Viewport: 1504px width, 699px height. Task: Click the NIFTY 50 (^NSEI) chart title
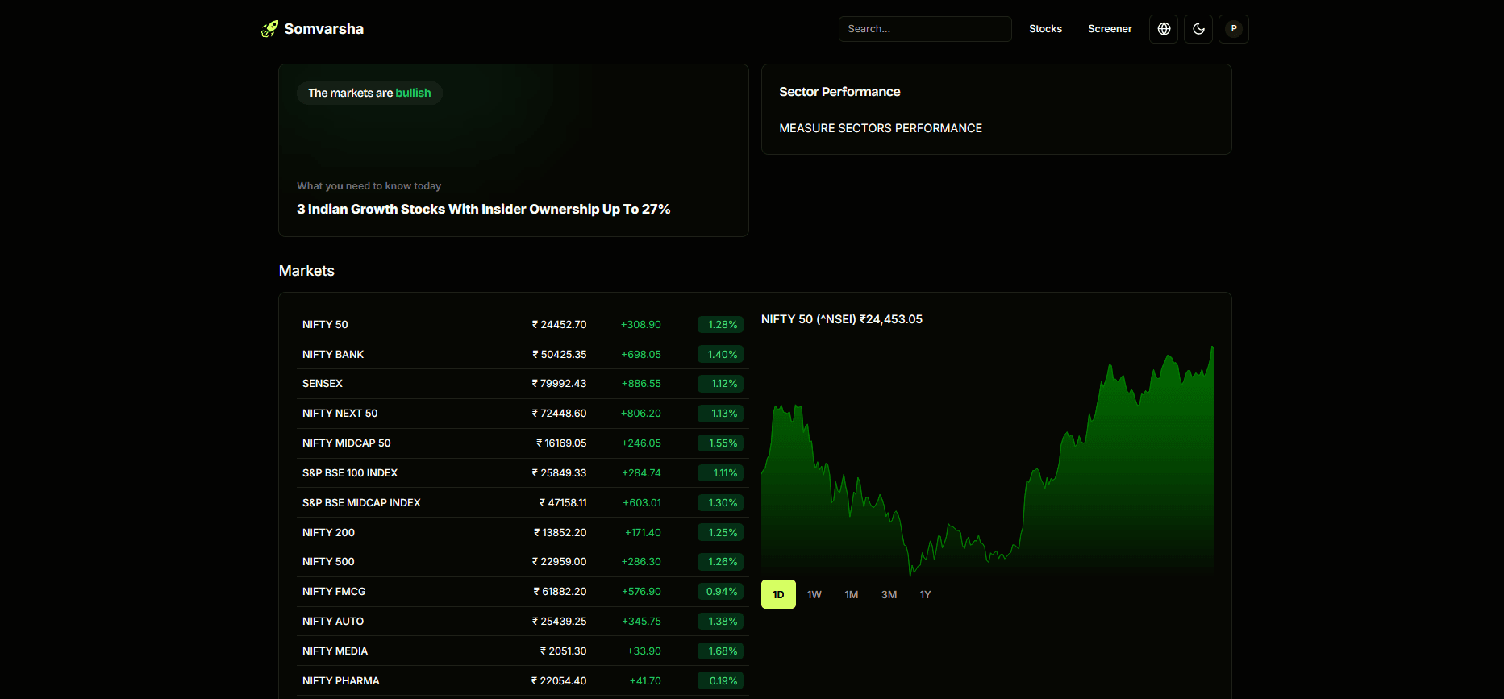pos(842,319)
